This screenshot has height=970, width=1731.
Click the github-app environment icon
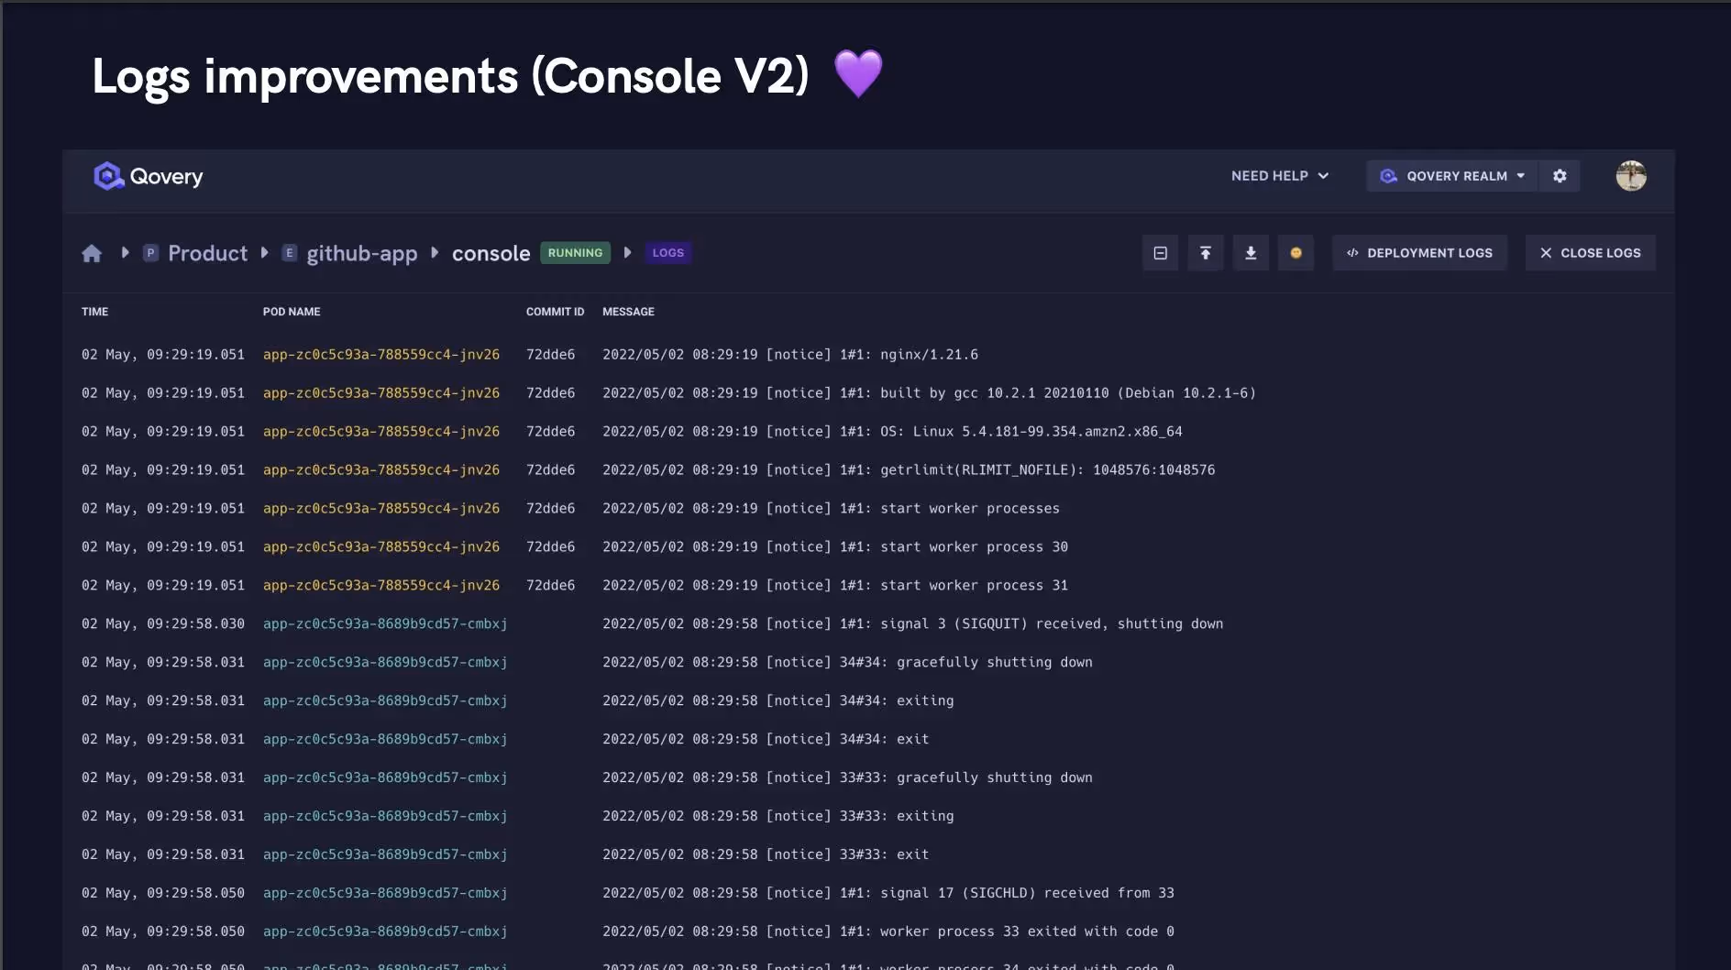pos(290,253)
